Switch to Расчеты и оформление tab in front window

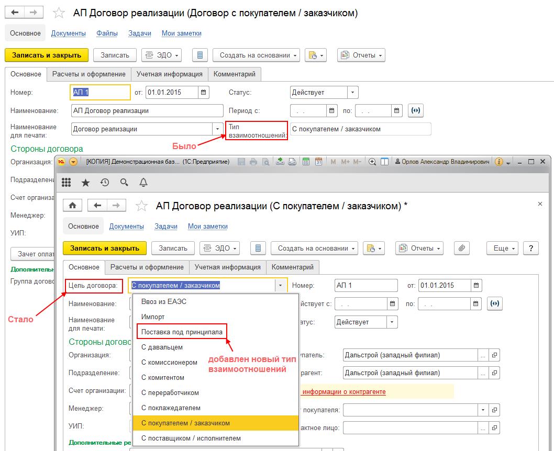(x=147, y=267)
